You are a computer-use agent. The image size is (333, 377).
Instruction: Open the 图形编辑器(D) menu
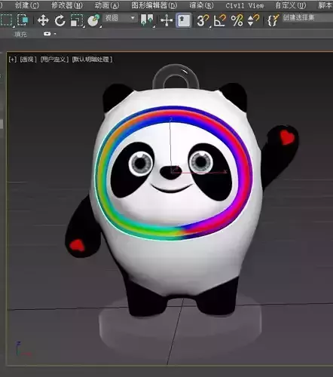click(x=154, y=5)
